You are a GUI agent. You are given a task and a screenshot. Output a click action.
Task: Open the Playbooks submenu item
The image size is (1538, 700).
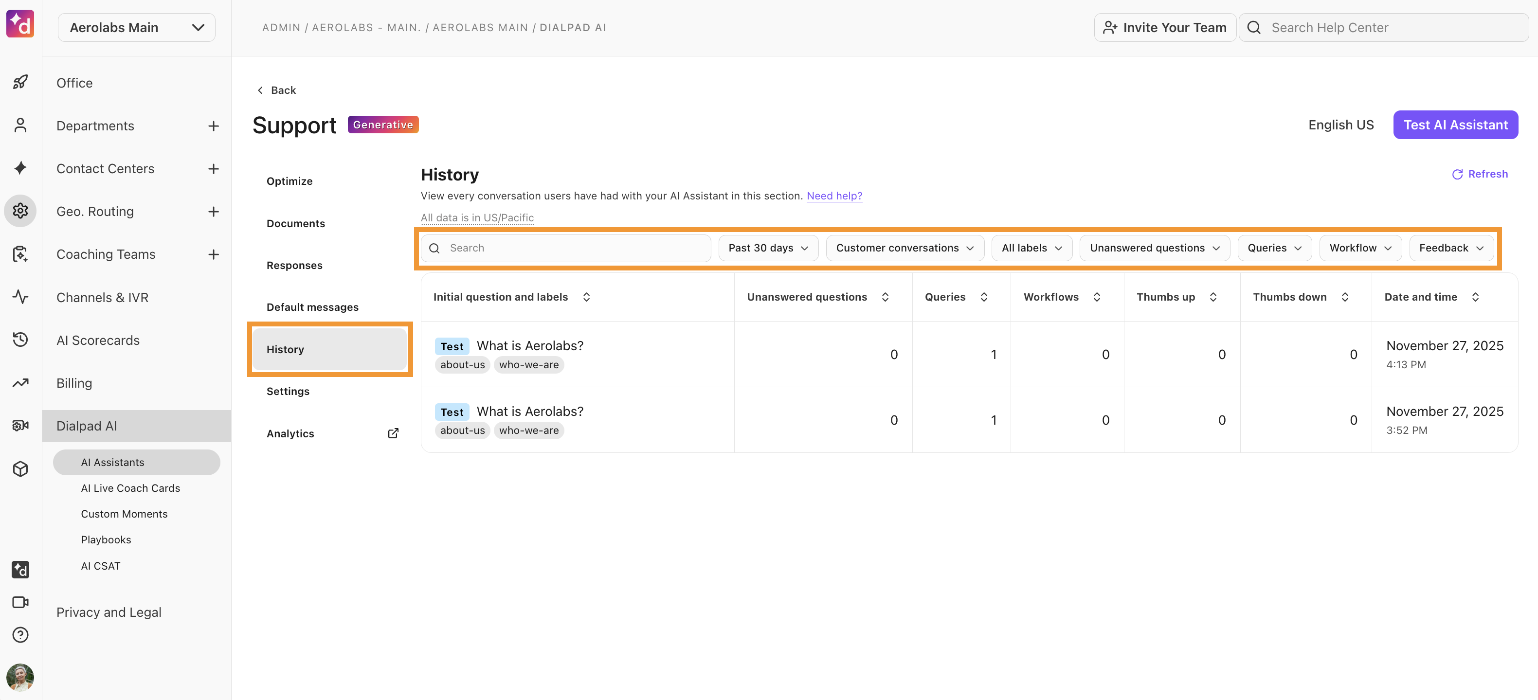click(106, 540)
